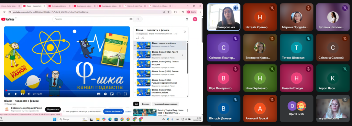This screenshot has width=352, height=126.
Task: Click the browser address bar URL
Action: point(51,12)
